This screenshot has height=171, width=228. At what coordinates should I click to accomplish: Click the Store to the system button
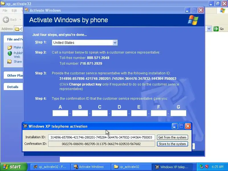point(172,144)
